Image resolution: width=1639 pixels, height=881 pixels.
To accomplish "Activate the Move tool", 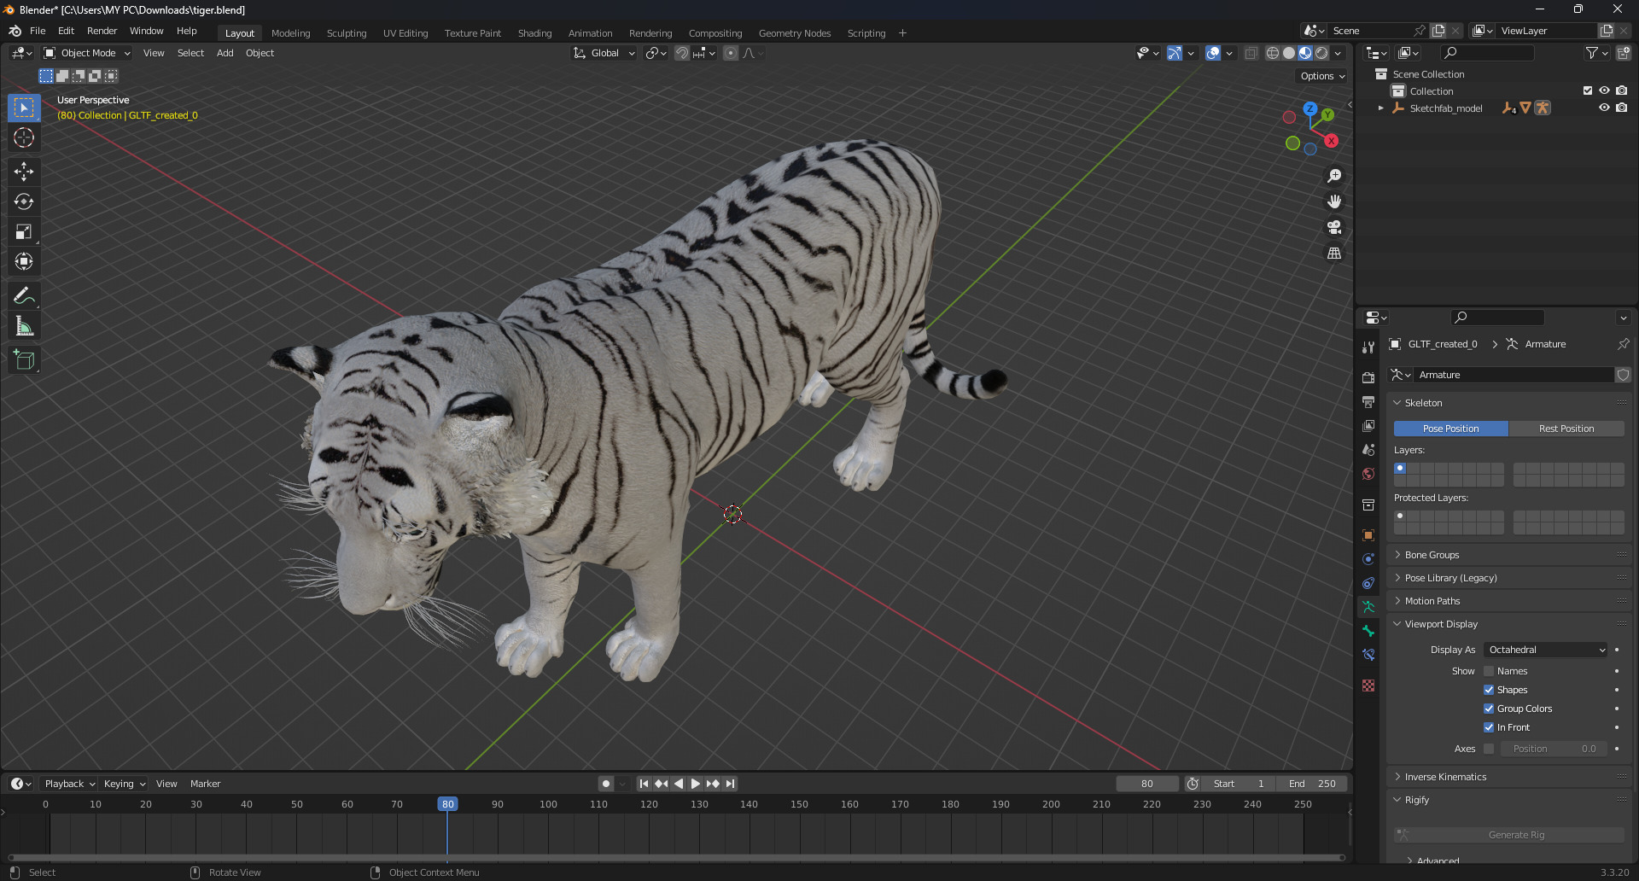I will pyautogui.click(x=24, y=172).
